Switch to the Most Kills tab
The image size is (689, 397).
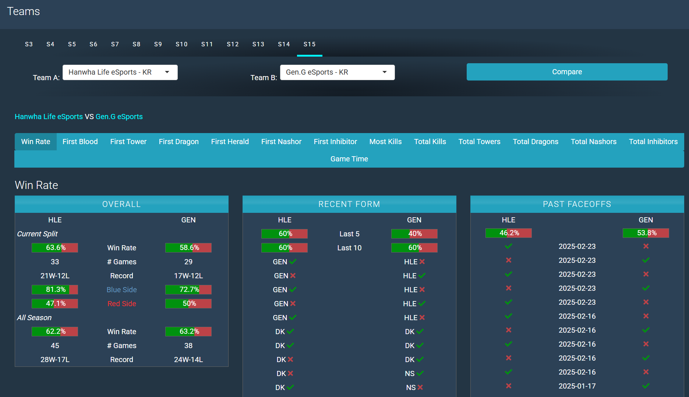coord(386,142)
